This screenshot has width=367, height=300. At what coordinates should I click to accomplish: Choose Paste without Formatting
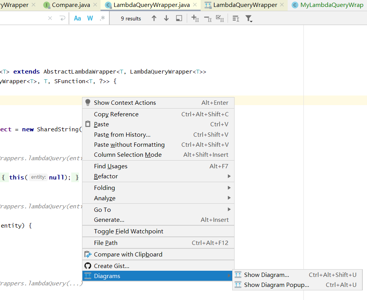pos(158,145)
